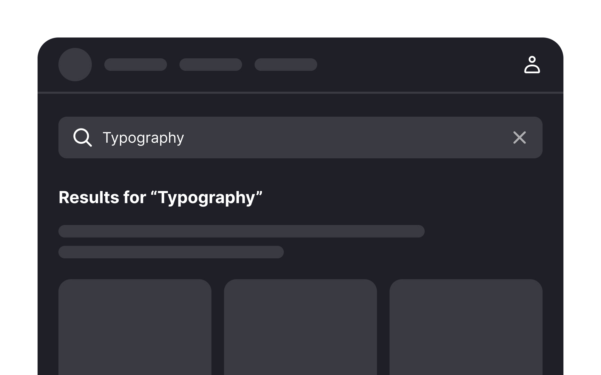Select the first navigation pill in the header

(x=136, y=65)
